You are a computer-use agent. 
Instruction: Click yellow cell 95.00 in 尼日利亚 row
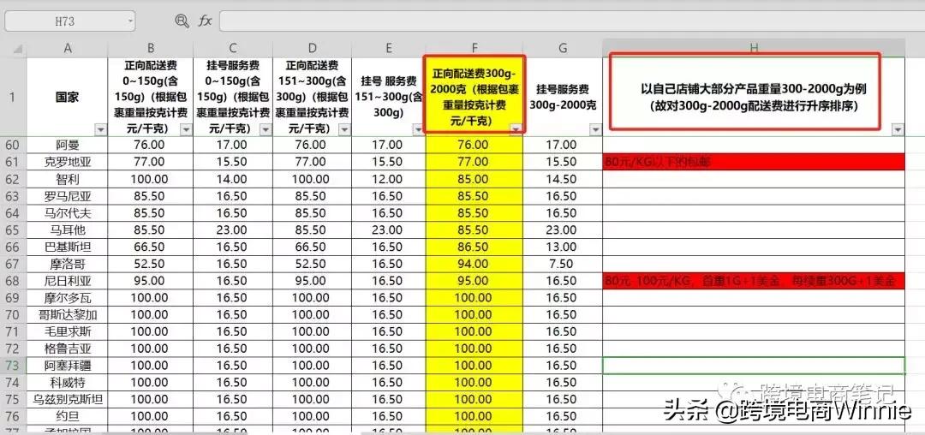tap(474, 281)
